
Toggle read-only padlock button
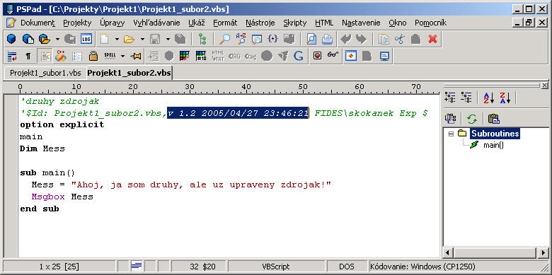93,56
